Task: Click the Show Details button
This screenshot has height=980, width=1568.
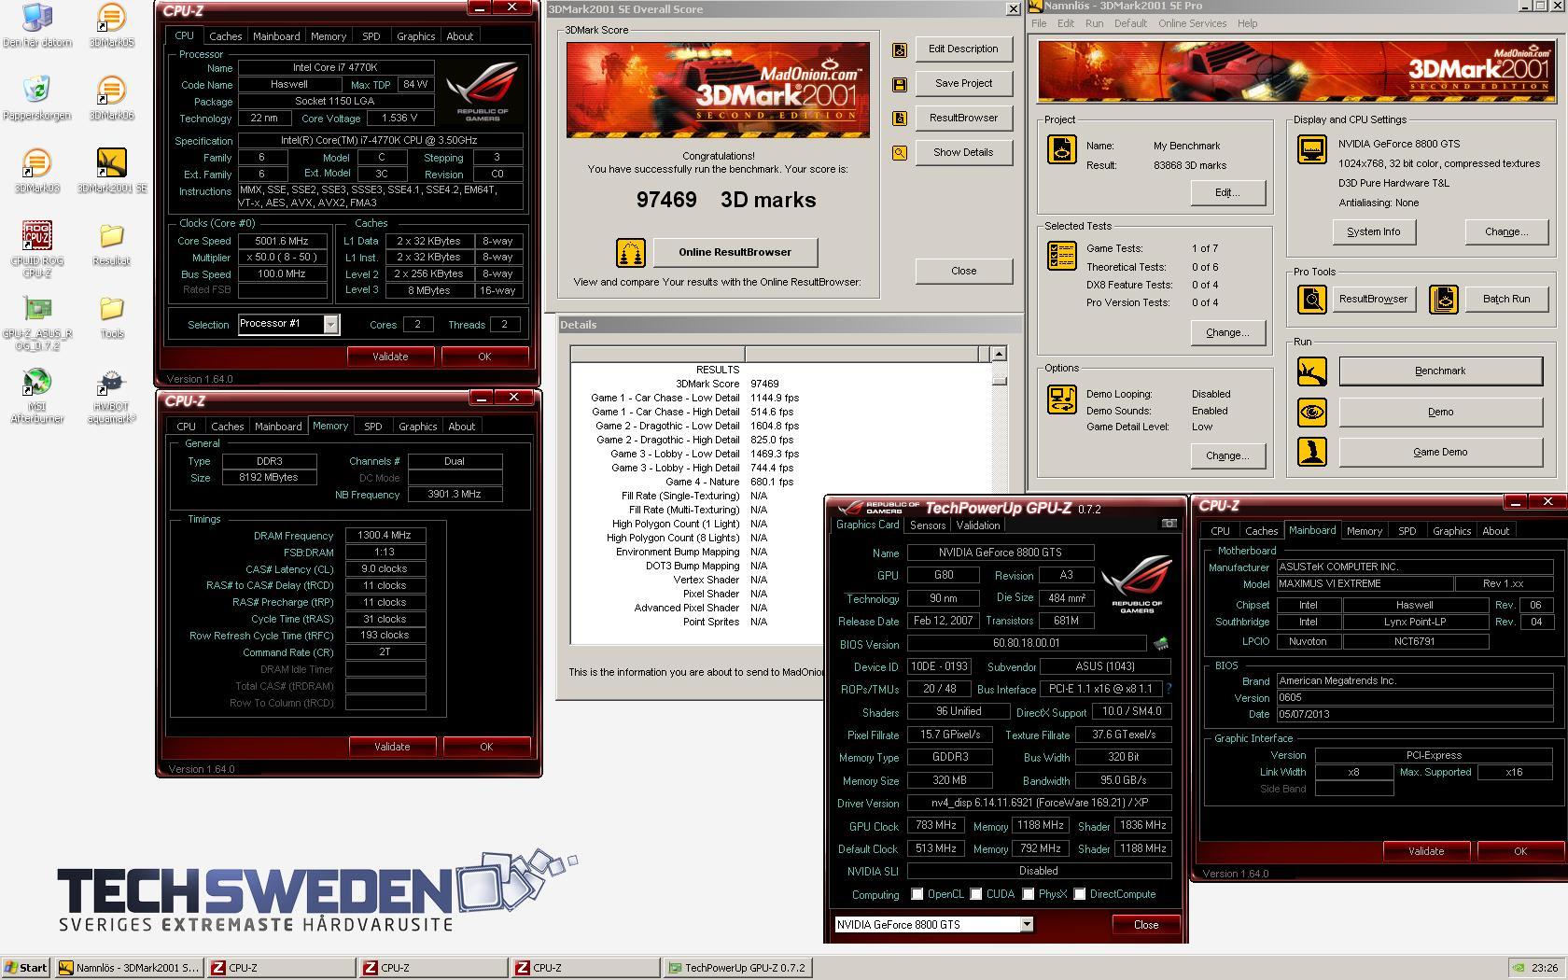Action: 963,152
